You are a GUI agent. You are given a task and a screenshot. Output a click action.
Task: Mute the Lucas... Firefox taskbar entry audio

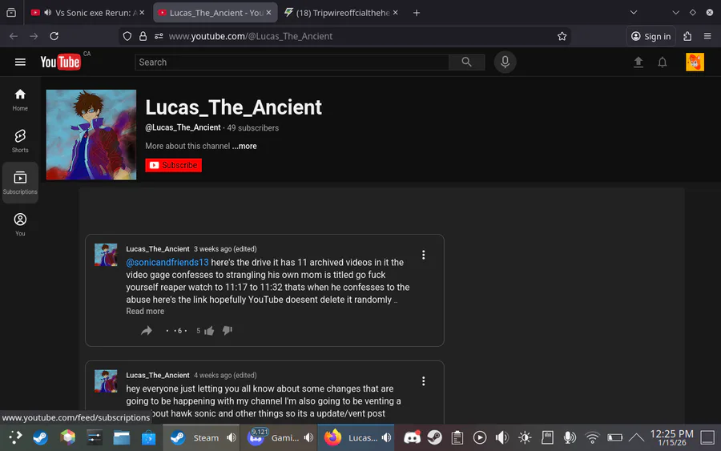coord(386,437)
